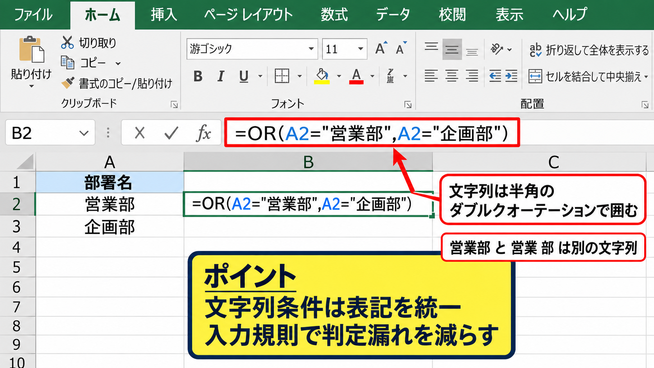Click the borders grid icon
Image resolution: width=654 pixels, height=368 pixels.
click(282, 76)
